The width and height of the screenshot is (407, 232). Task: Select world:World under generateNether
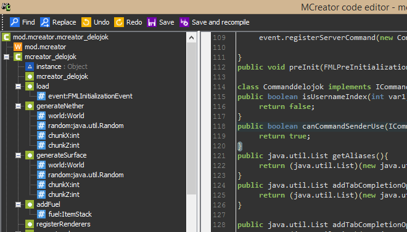[x=66, y=116]
